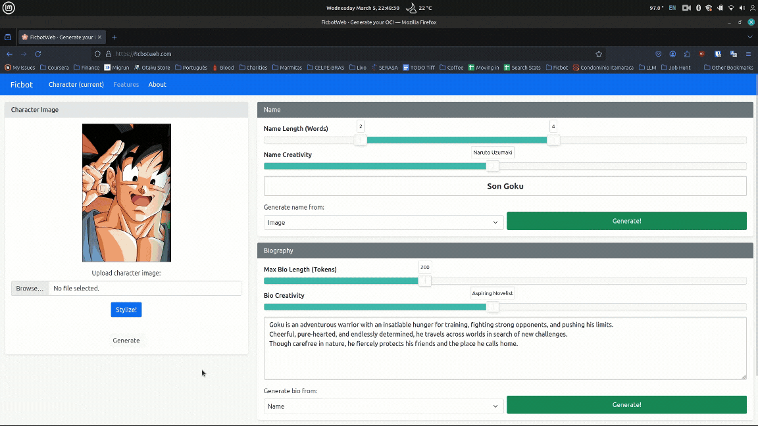Open the Coursera bookmarks folder

(x=54, y=68)
